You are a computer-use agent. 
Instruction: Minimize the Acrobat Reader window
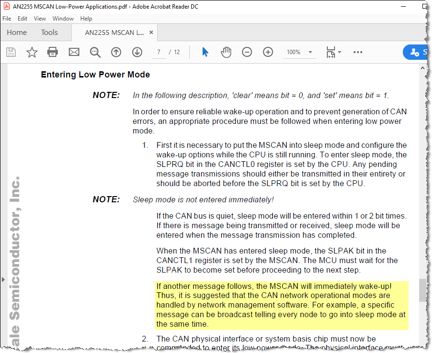coord(403,6)
